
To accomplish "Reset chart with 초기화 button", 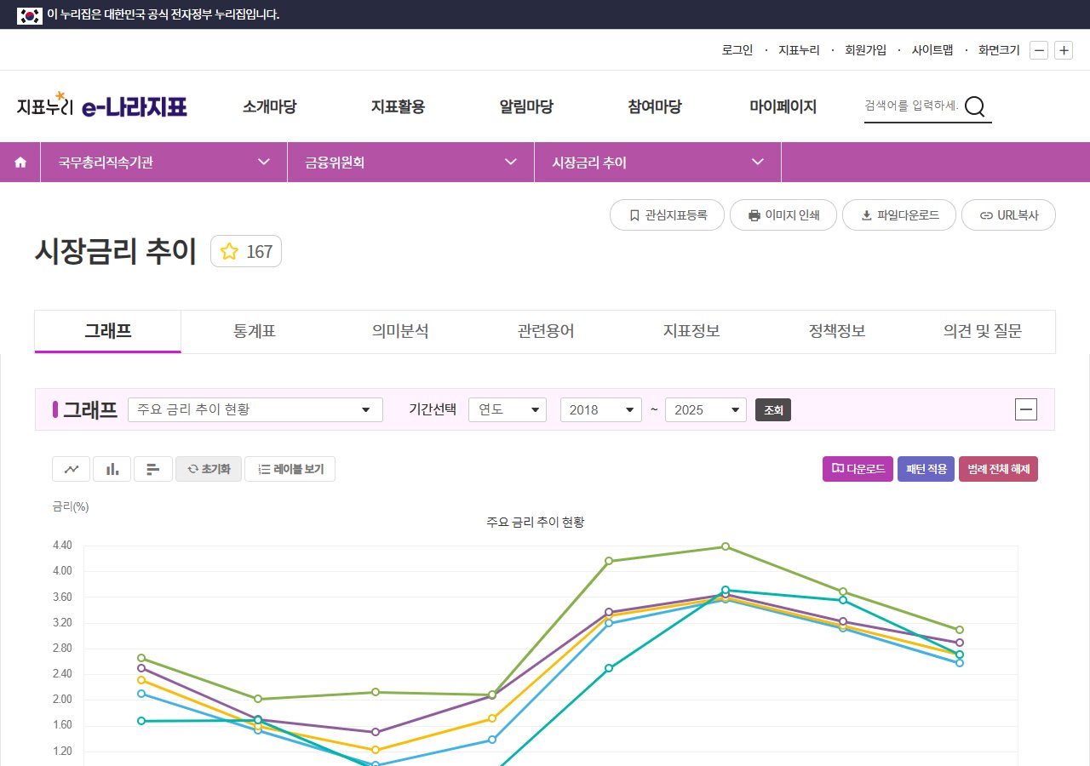I will tap(209, 469).
